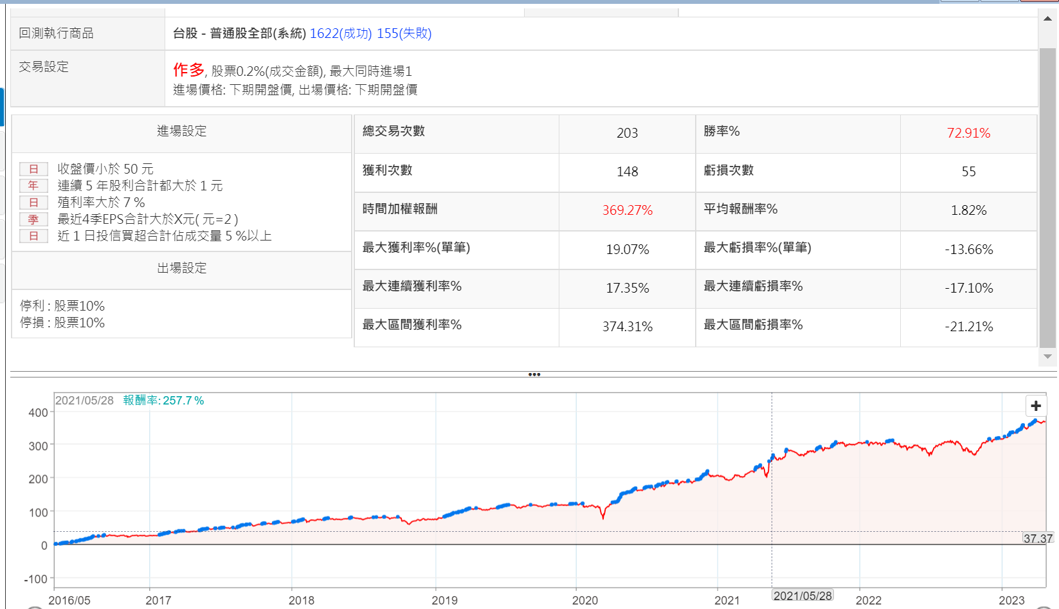
Task: Click the plus button on the chart
Action: pyautogui.click(x=1035, y=406)
